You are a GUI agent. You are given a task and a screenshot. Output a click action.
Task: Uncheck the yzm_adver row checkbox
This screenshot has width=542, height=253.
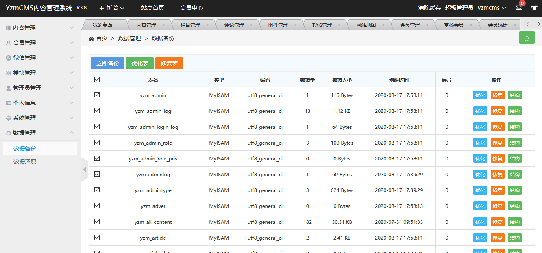click(x=97, y=206)
